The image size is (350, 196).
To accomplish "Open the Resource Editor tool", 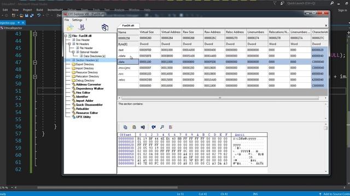I will point(87,113).
